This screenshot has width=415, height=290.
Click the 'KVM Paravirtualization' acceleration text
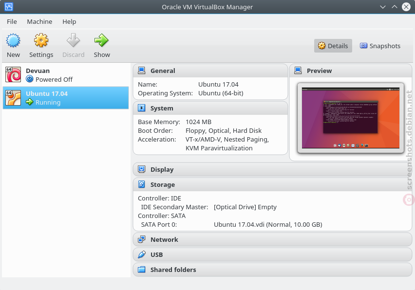point(219,148)
